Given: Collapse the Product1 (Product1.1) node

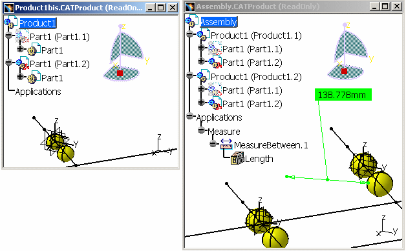Looking at the screenshot, I should tap(190, 34).
